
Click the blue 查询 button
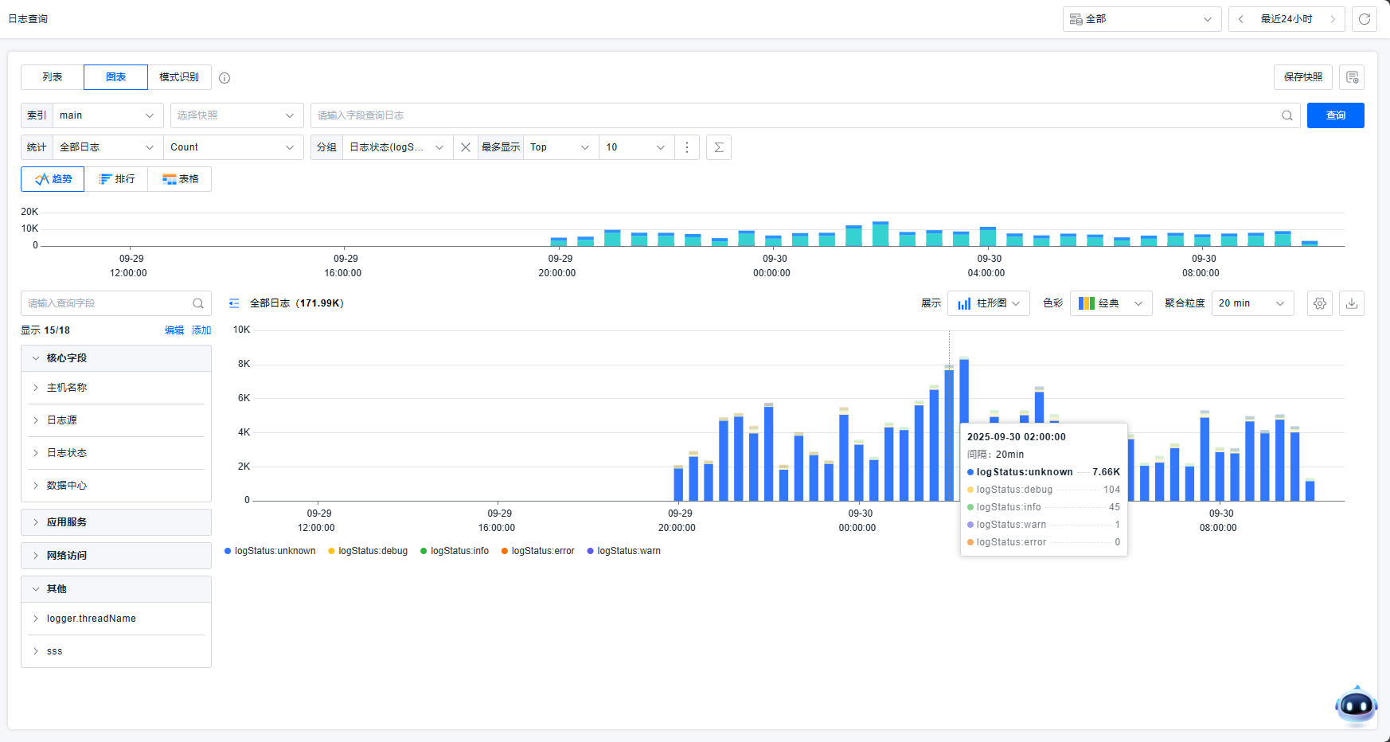(x=1335, y=115)
